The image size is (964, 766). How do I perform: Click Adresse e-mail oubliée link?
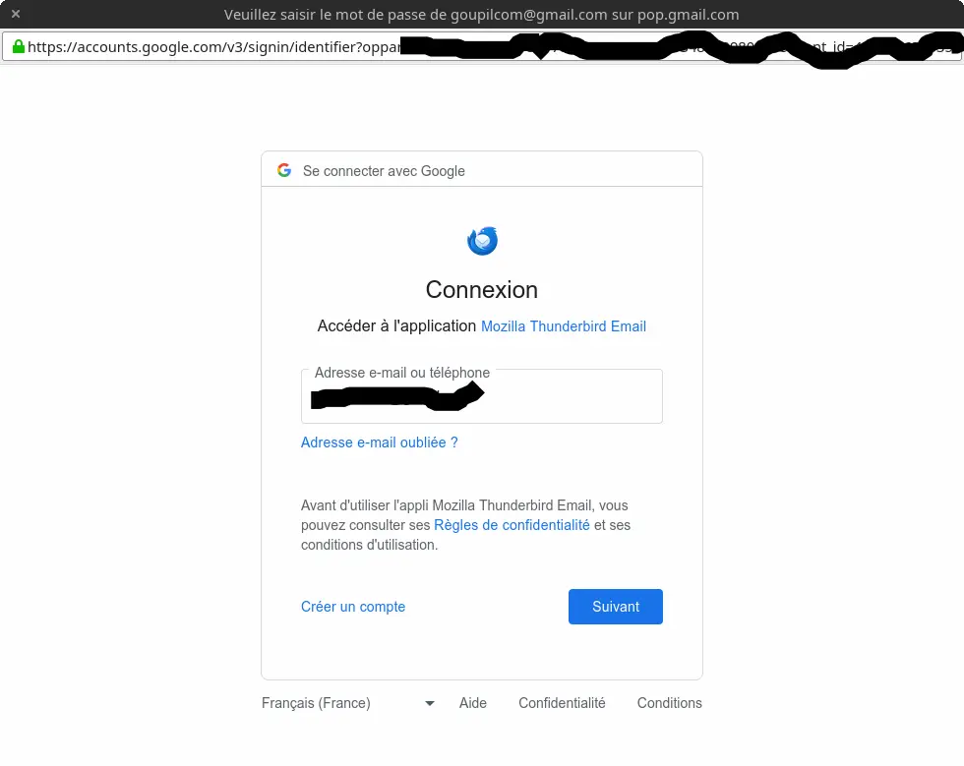380,442
